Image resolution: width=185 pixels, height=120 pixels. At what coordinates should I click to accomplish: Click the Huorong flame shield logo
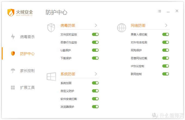pos(11,12)
